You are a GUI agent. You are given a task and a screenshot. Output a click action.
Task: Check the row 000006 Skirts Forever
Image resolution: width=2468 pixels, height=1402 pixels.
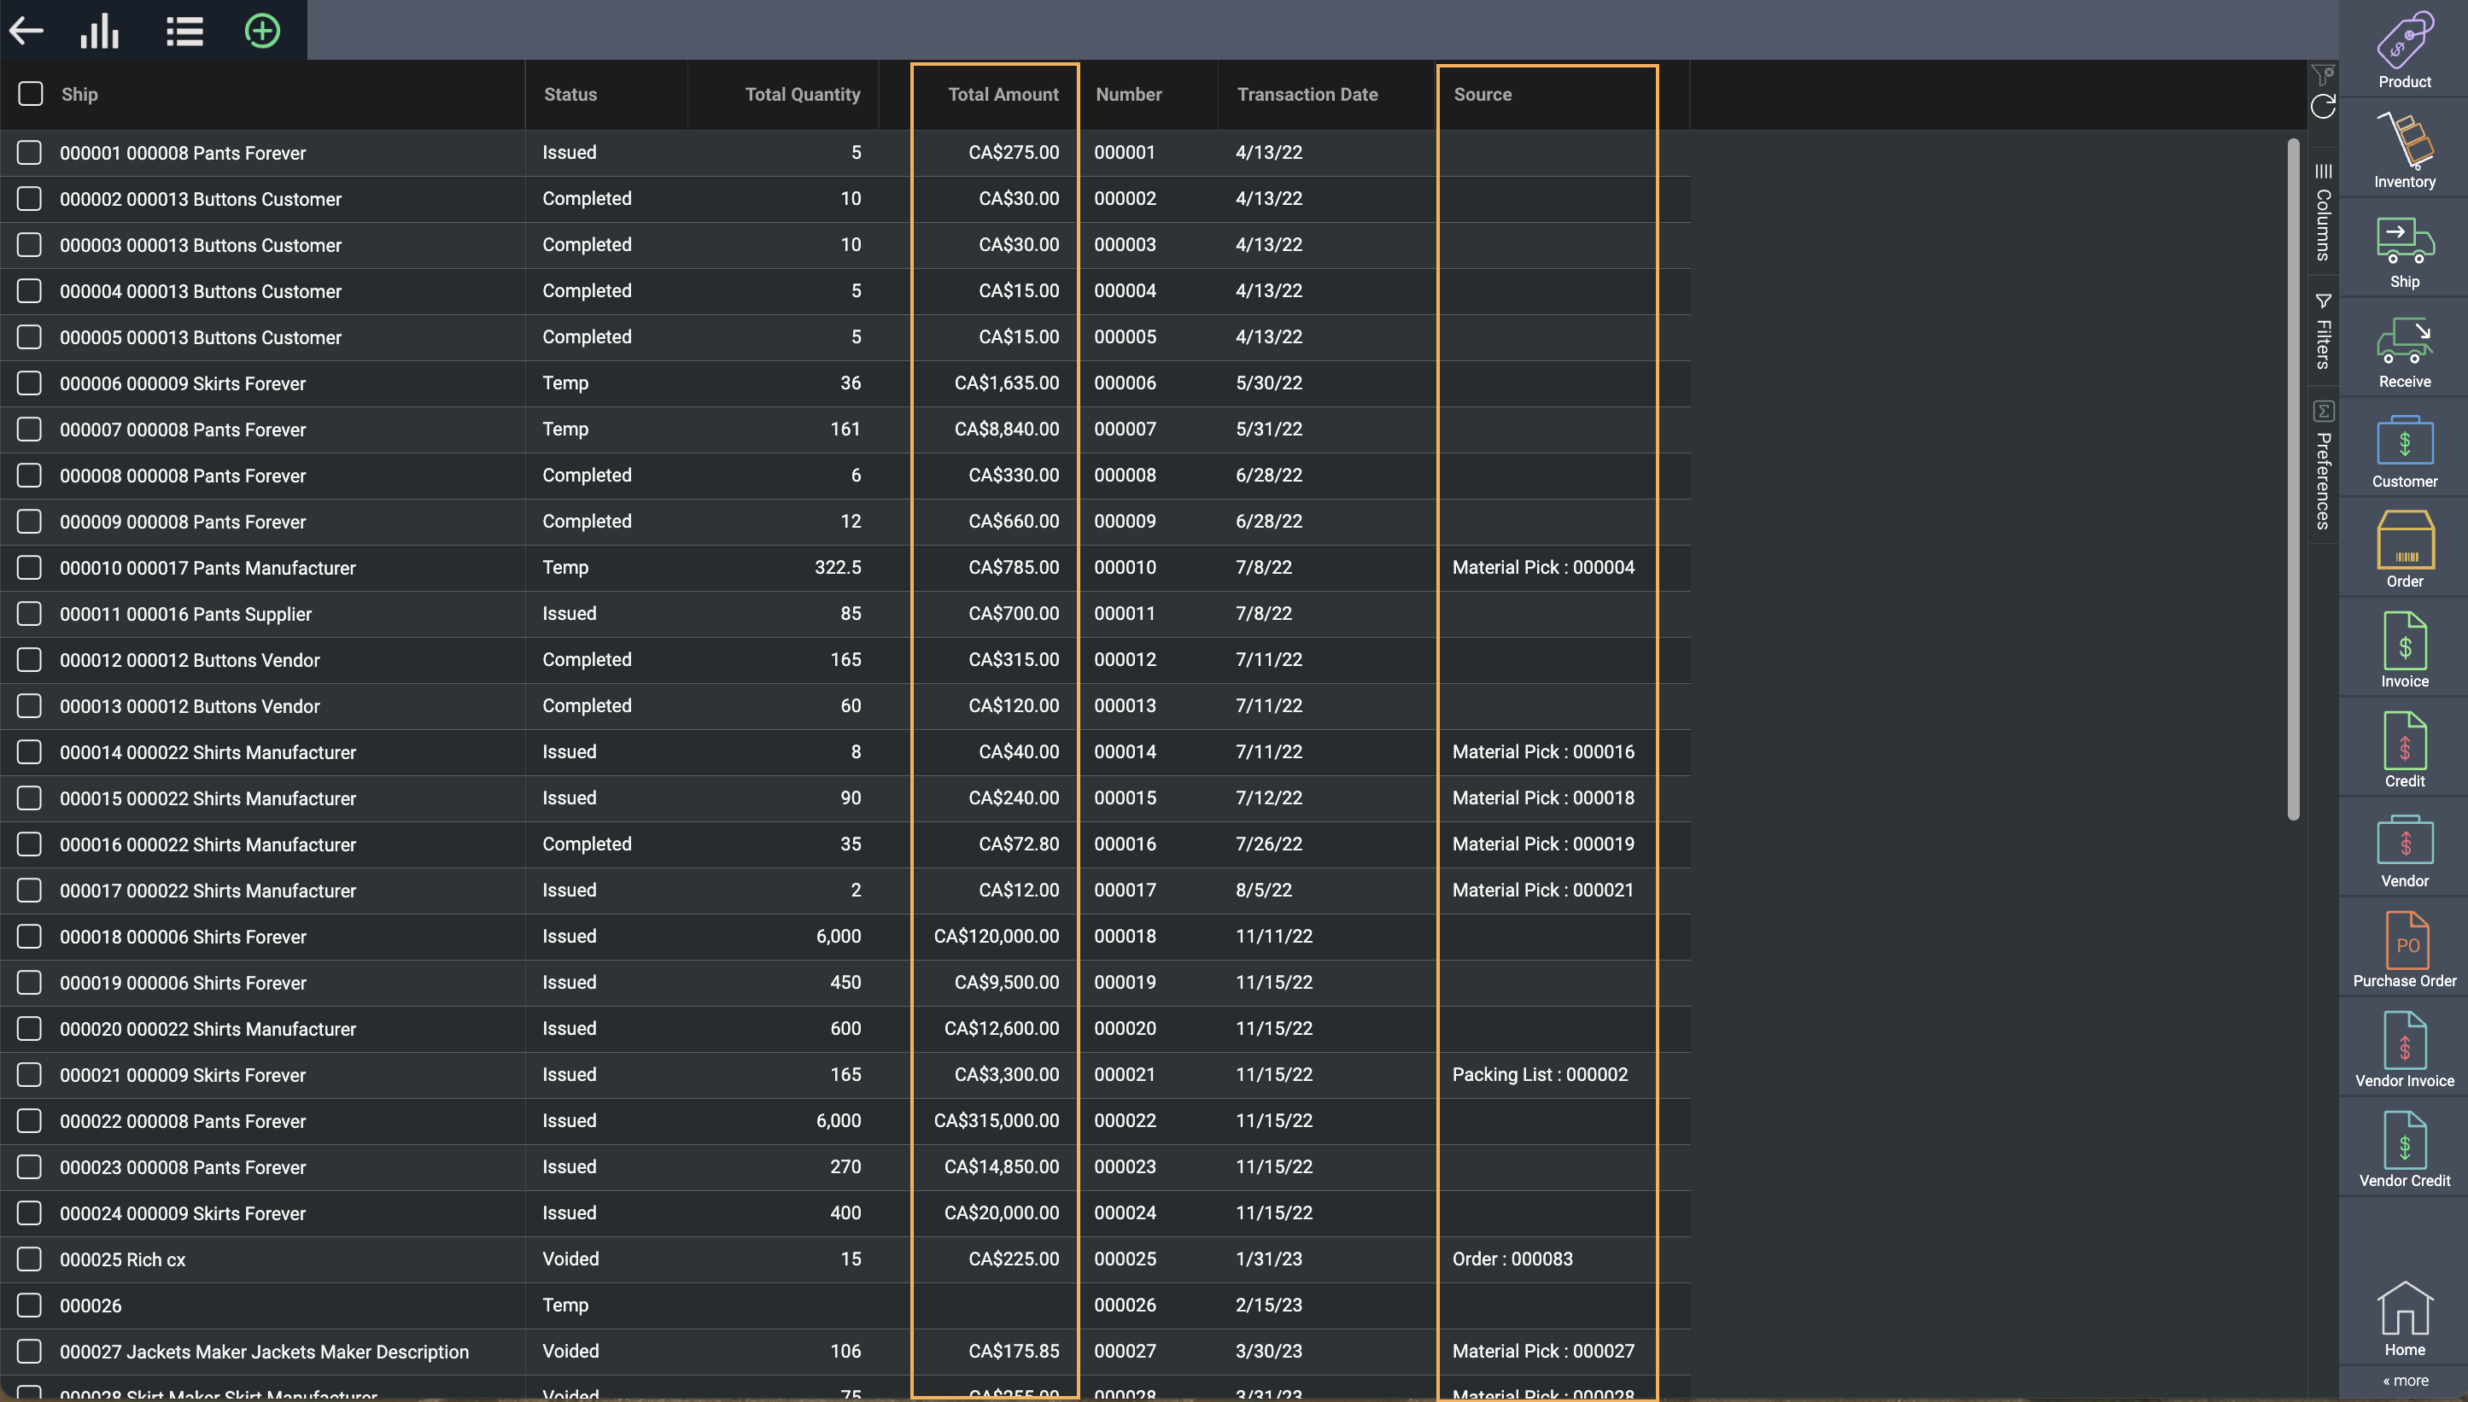click(30, 383)
